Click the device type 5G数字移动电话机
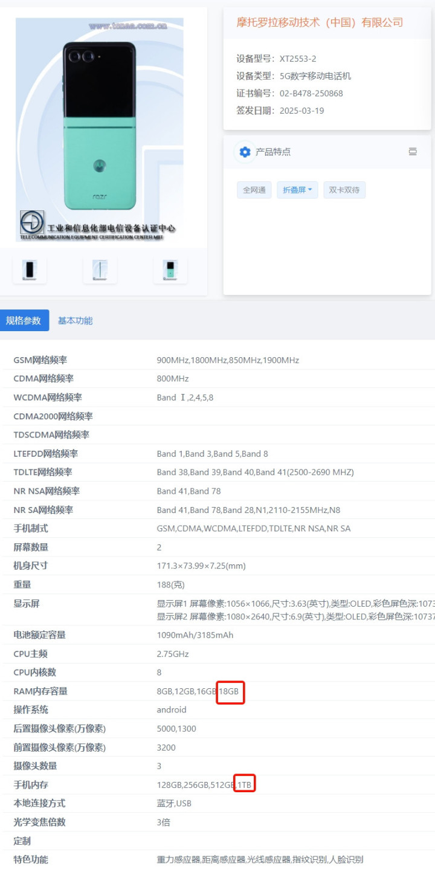The width and height of the screenshot is (435, 875). pos(315,76)
